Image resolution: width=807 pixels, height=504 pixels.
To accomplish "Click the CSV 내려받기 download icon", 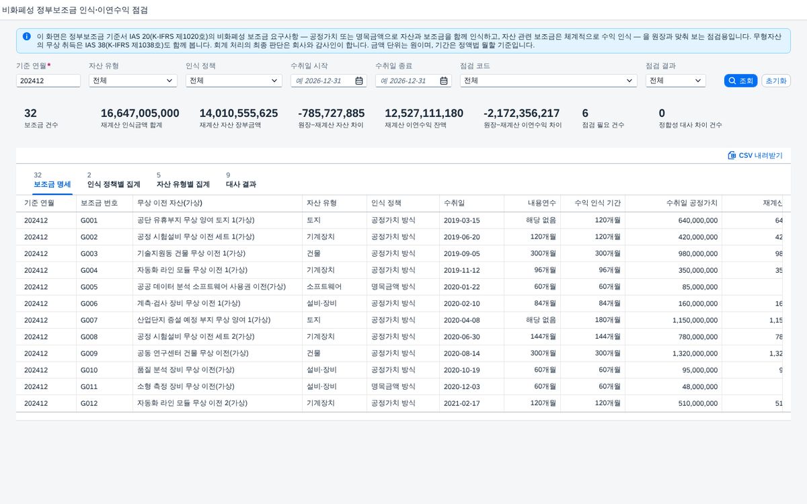I will coord(732,155).
